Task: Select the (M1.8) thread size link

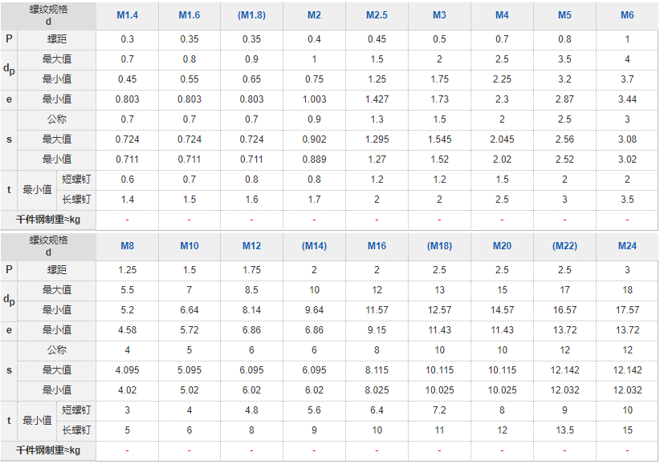Action: pyautogui.click(x=251, y=15)
